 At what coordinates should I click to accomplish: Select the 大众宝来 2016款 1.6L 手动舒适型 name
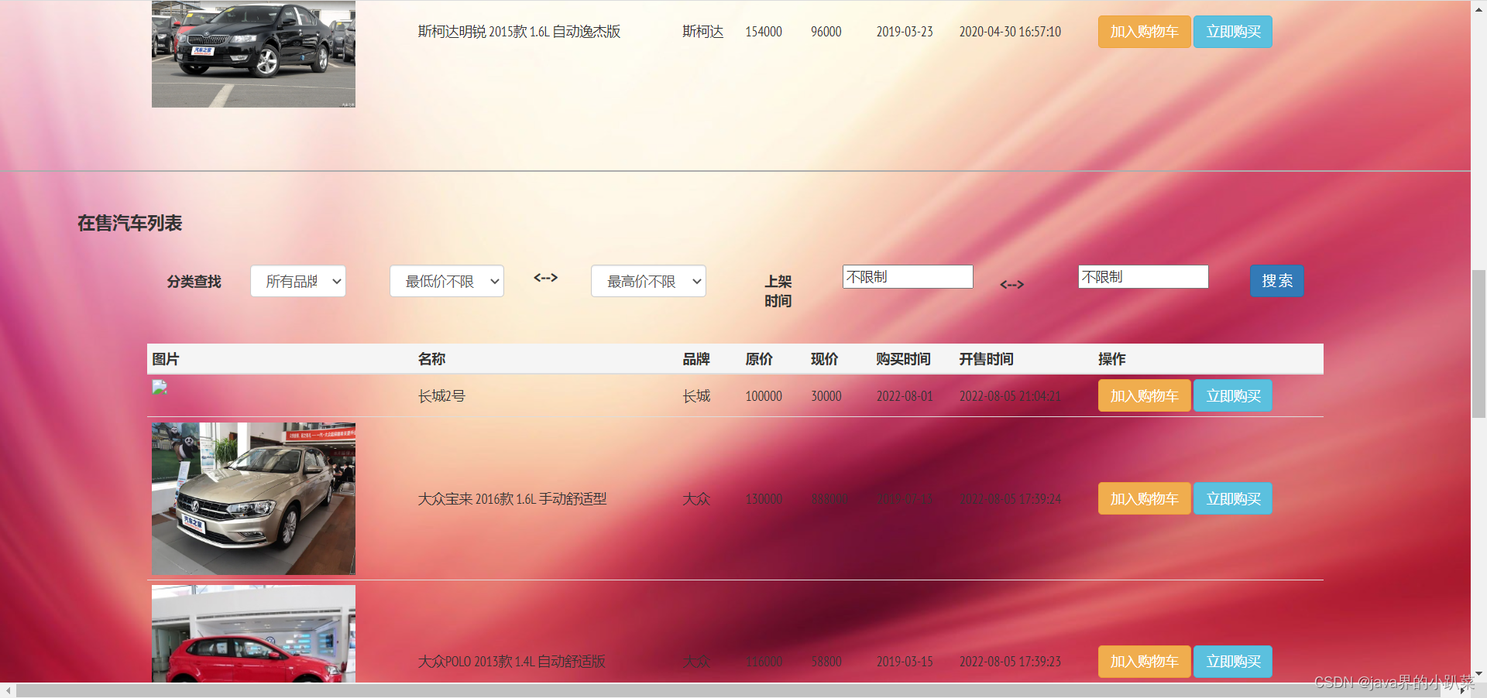(x=513, y=499)
